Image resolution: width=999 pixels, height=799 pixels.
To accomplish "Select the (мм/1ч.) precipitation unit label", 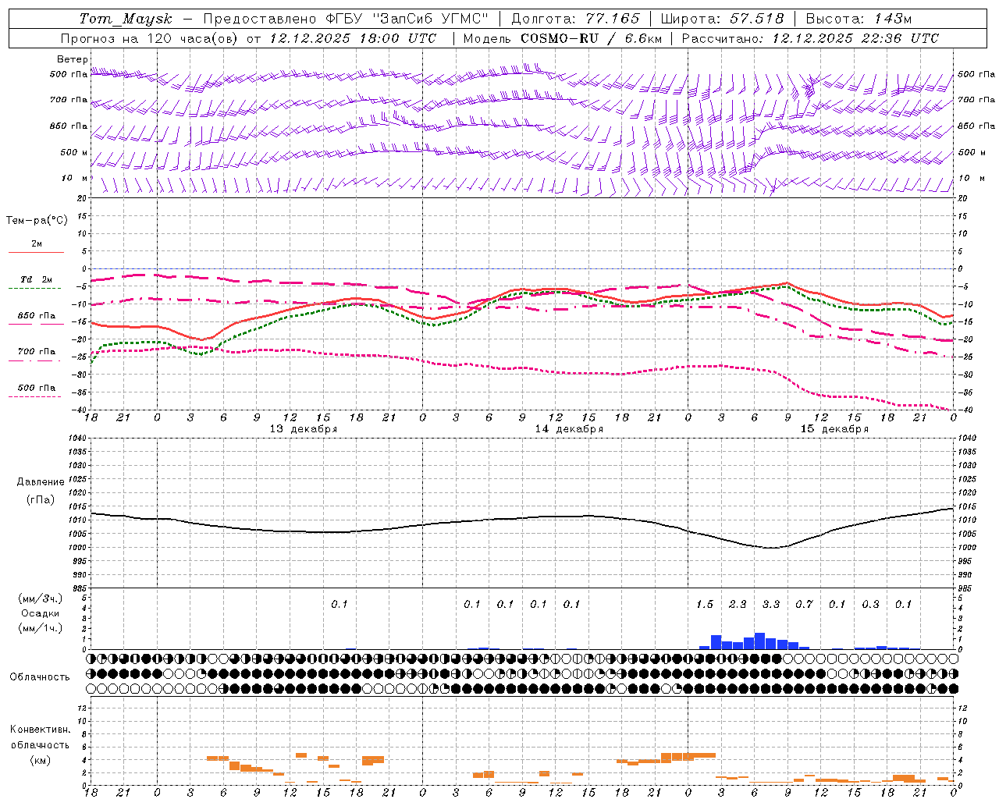I will click(41, 628).
